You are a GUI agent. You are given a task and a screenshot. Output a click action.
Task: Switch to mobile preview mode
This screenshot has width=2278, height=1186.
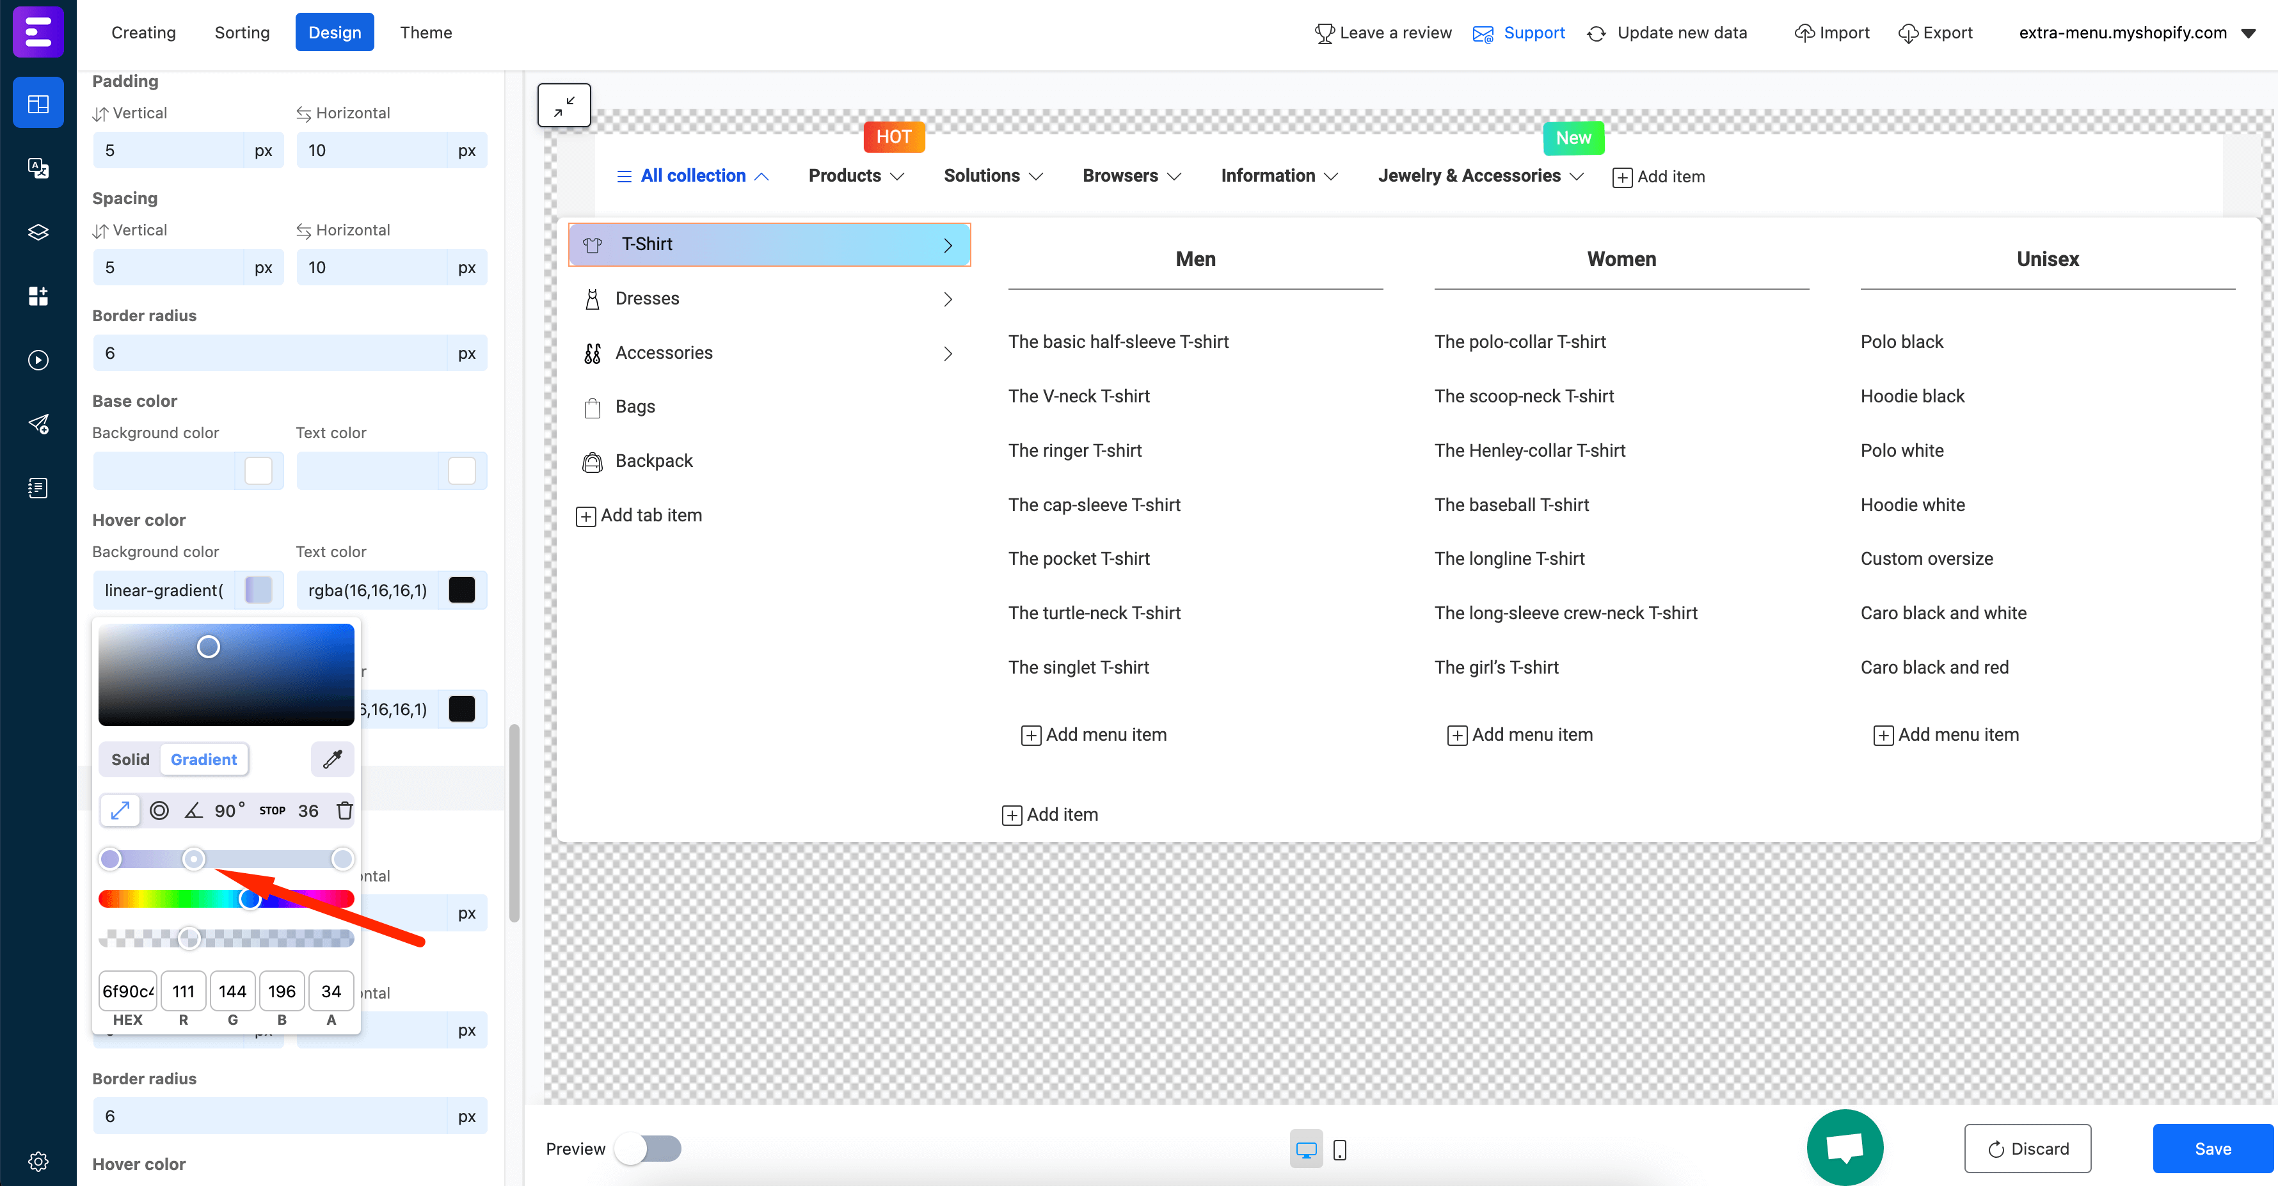click(x=1340, y=1149)
